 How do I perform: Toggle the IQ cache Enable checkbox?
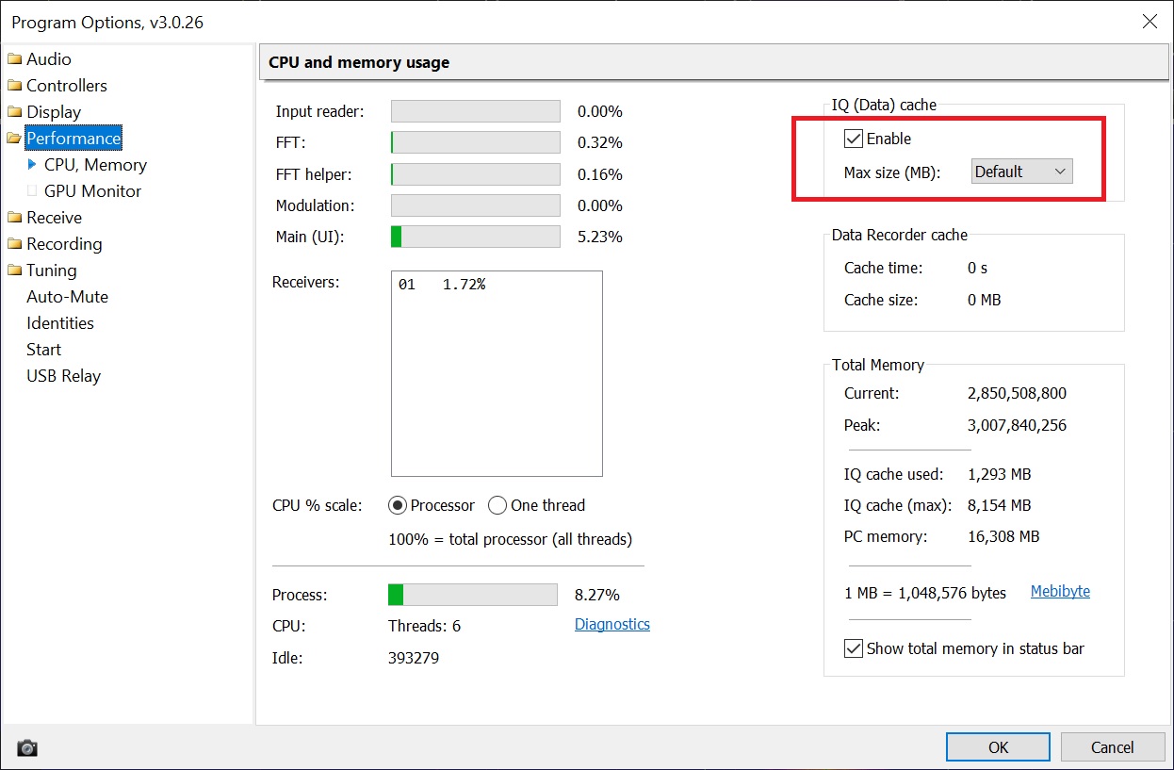click(x=854, y=139)
